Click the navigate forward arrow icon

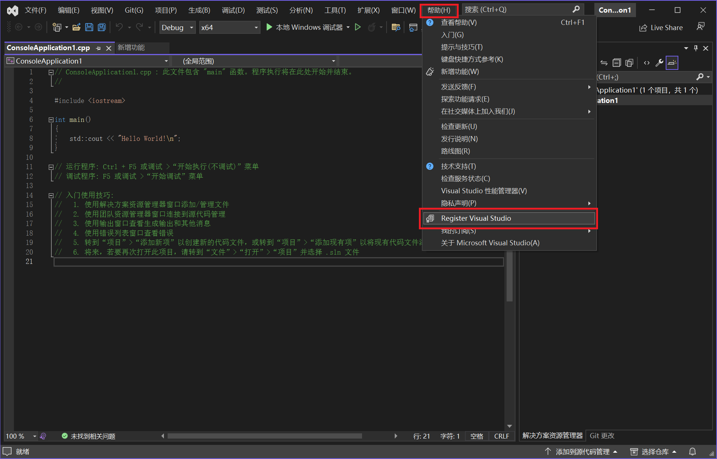click(x=38, y=27)
